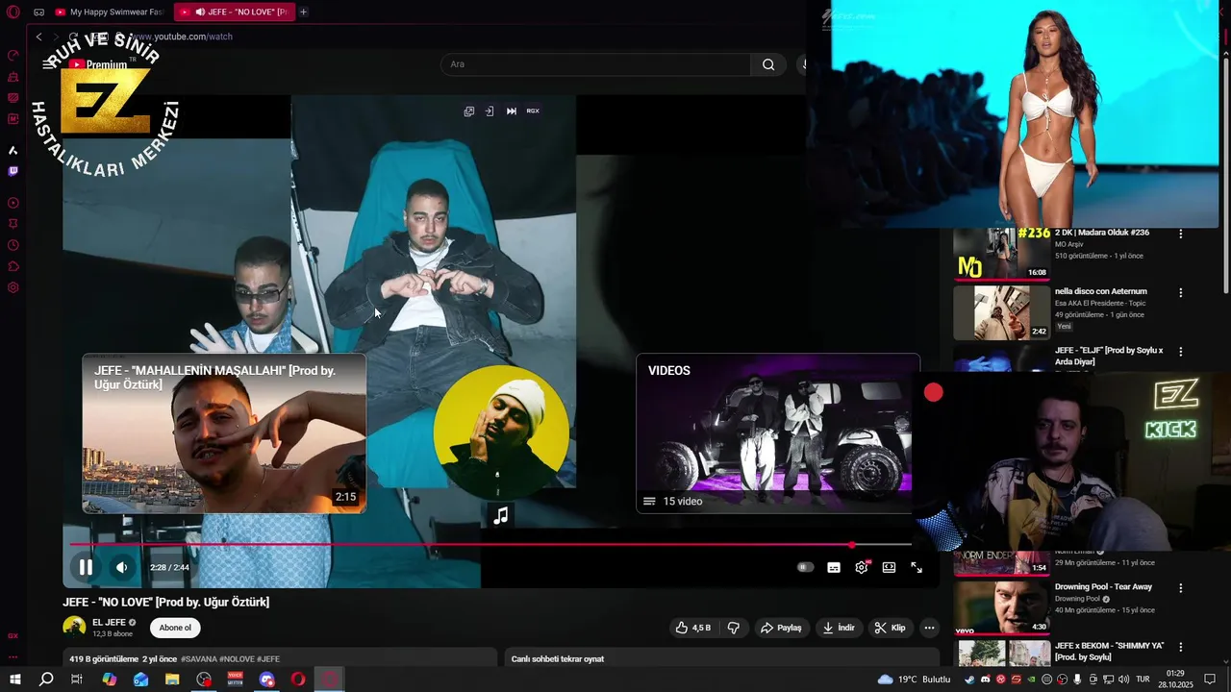Subscribe with the Abone ol button
This screenshot has height=692, width=1231.
click(175, 628)
